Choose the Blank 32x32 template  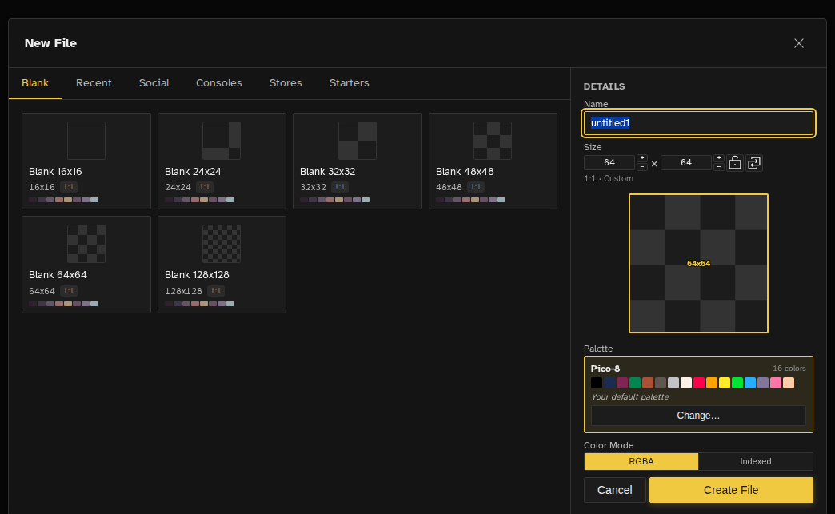coord(358,161)
